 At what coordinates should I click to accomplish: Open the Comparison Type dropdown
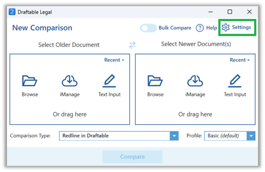[x=119, y=136]
